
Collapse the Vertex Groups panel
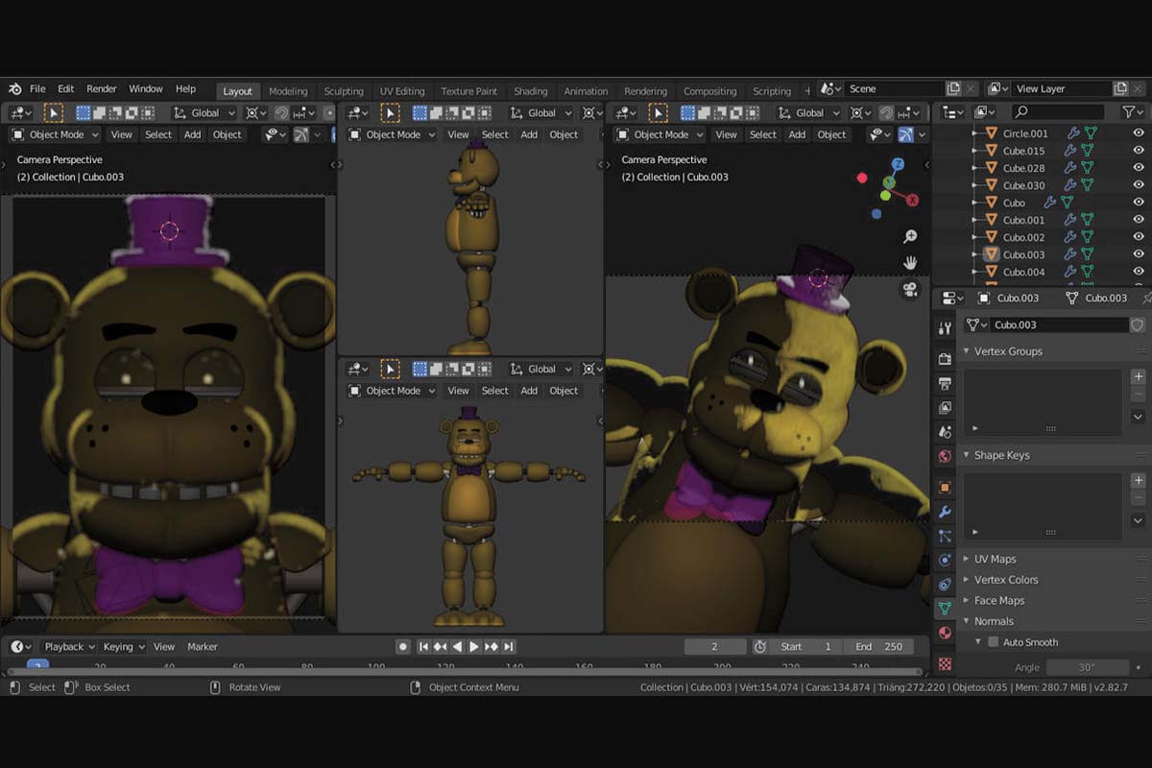pos(1008,351)
